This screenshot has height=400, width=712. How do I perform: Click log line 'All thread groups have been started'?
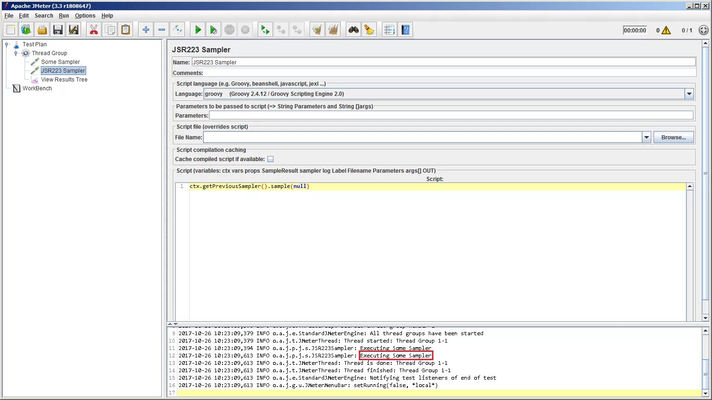[x=331, y=333]
